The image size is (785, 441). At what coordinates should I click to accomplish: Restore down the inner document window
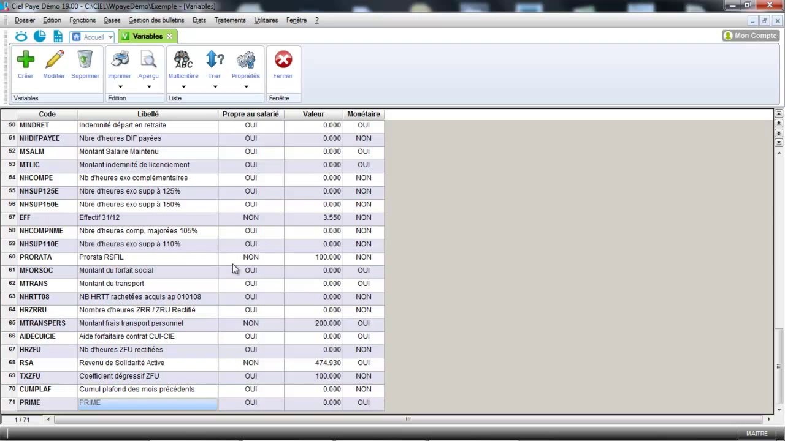[x=764, y=20]
